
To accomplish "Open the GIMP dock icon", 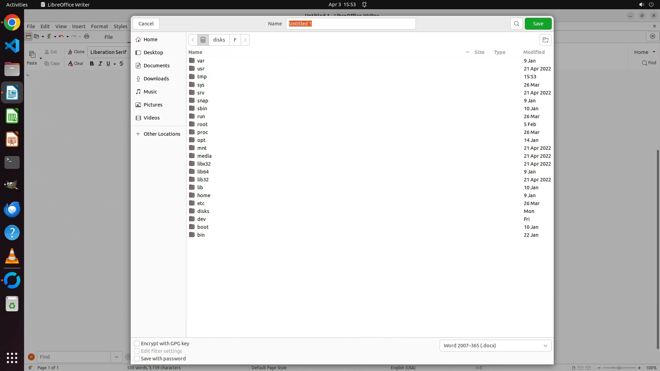I will [12, 185].
